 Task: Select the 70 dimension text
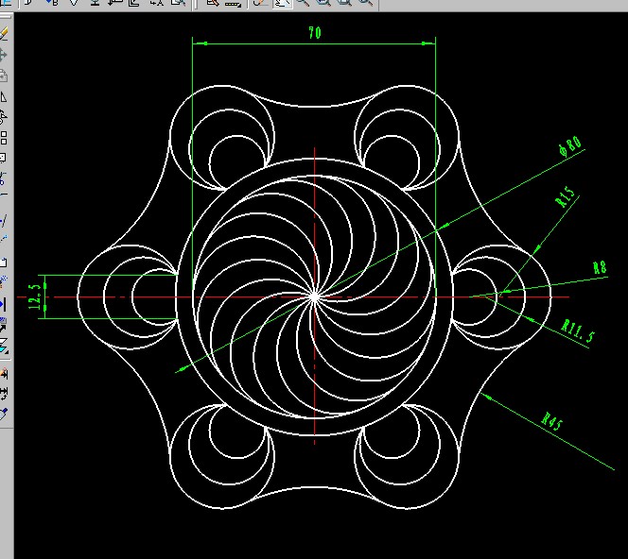(315, 32)
